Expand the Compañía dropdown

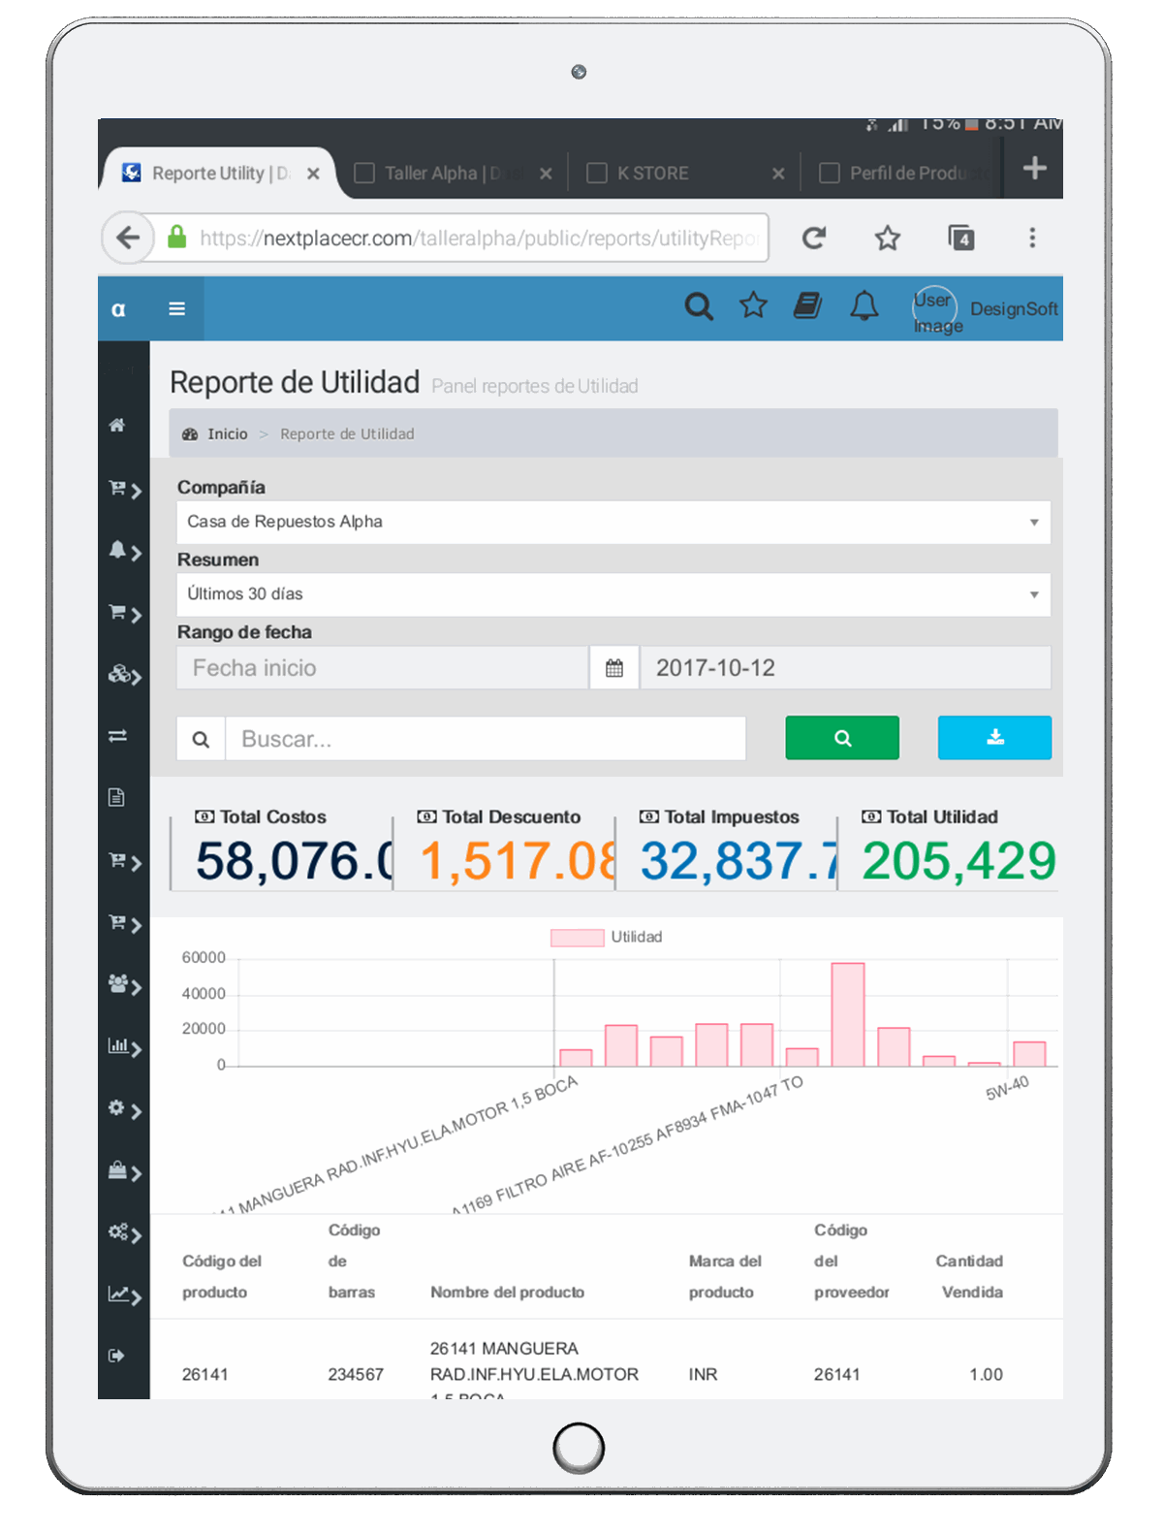613,522
